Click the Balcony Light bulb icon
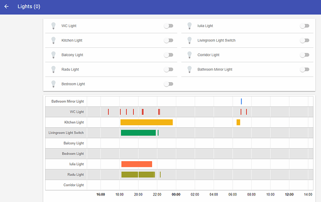The image size is (321, 202). coord(53,55)
